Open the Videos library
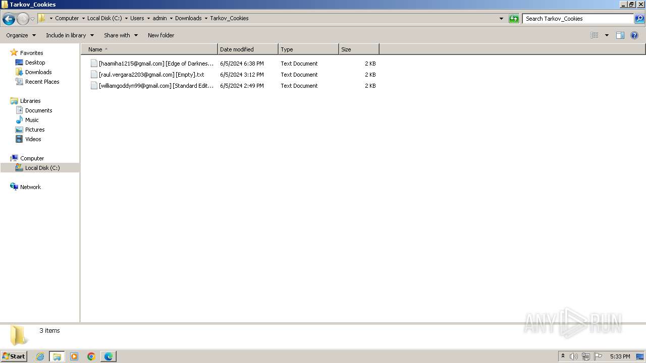Viewport: 646px width, 363px height. (x=33, y=139)
